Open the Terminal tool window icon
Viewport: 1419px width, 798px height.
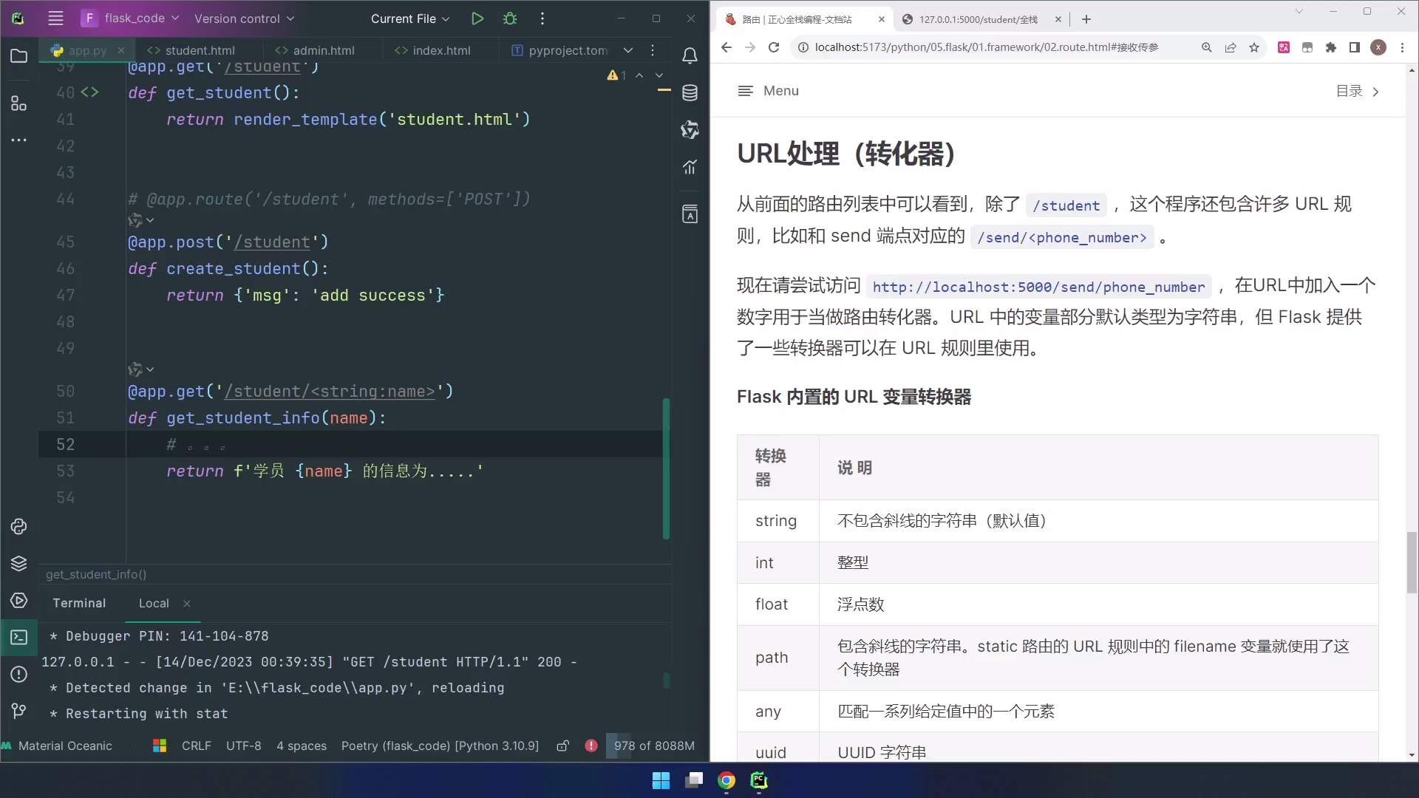click(18, 638)
